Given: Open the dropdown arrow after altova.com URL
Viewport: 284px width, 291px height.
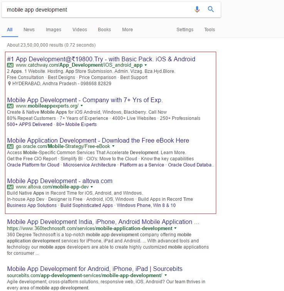Looking at the screenshot, I should pyautogui.click(x=92, y=187).
